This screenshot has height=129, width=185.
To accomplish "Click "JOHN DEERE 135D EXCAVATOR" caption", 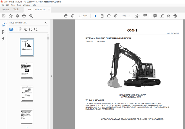I will click(132, 95).
